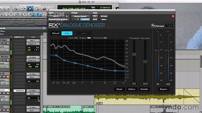Click threshold curve node near 10k

tap(115, 70)
